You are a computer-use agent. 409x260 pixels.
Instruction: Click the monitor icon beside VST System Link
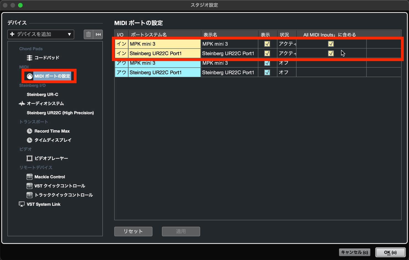22,204
